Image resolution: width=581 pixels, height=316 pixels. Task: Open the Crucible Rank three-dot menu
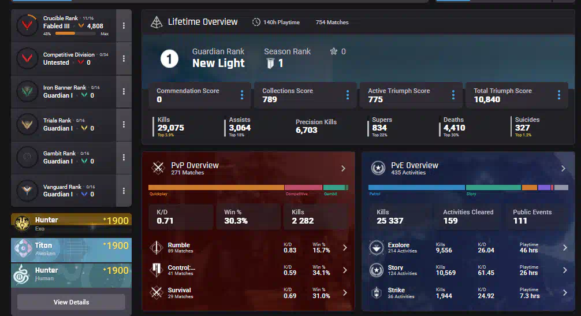(124, 26)
